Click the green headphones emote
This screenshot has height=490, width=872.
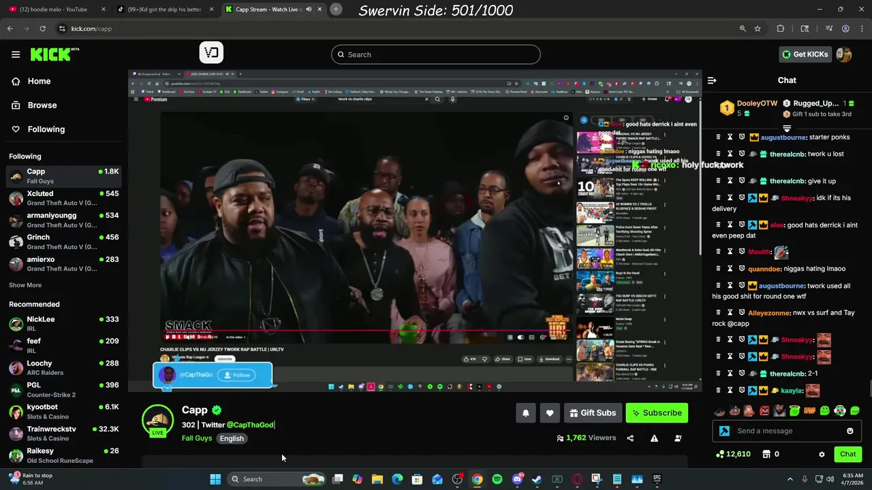839,411
